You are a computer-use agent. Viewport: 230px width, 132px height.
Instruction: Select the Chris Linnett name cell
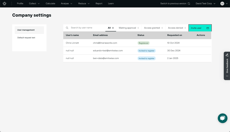(72, 43)
